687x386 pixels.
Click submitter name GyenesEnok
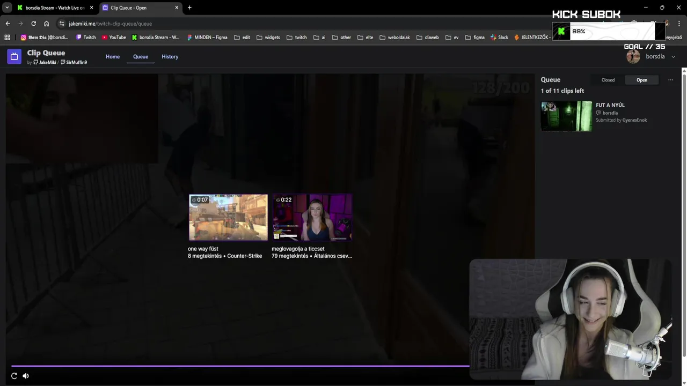coord(634,120)
